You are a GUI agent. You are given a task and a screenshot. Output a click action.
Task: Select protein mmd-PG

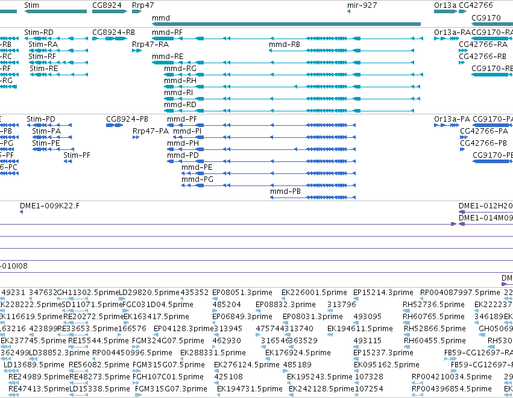(x=269, y=185)
